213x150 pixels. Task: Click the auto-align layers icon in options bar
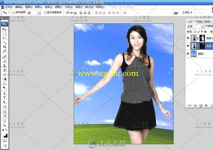[125, 13]
